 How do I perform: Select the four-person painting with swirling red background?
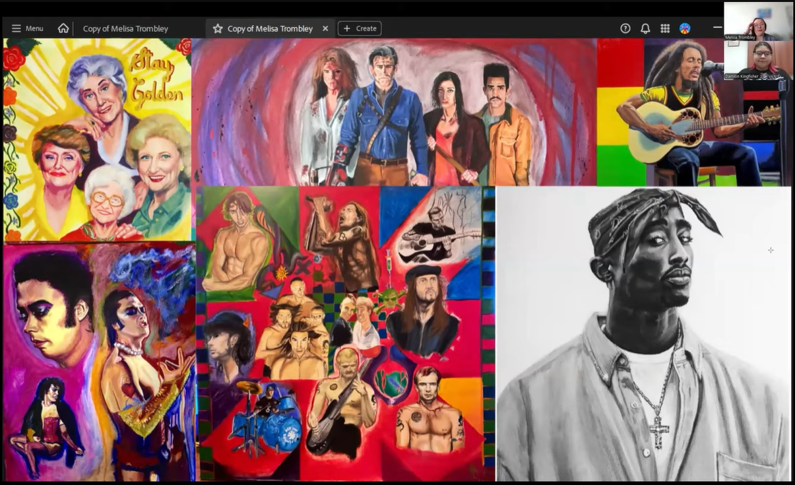coord(395,112)
